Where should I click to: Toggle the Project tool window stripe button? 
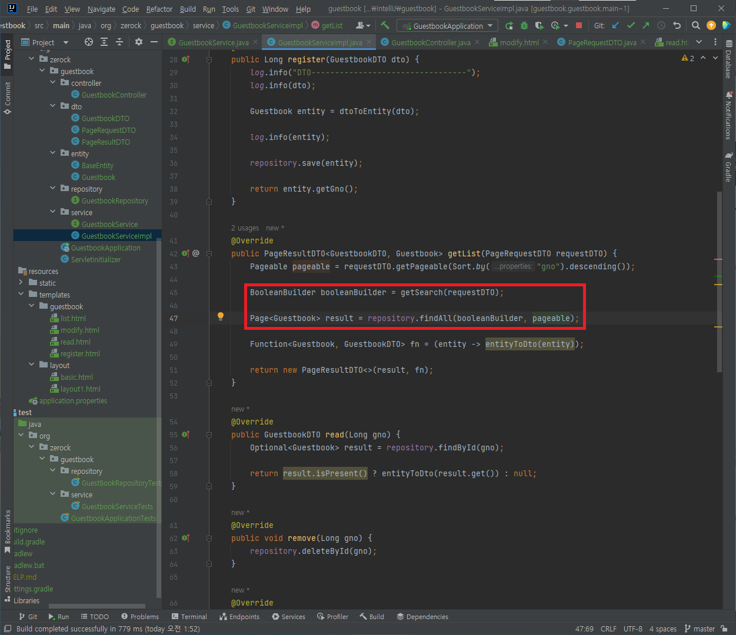pos(7,53)
